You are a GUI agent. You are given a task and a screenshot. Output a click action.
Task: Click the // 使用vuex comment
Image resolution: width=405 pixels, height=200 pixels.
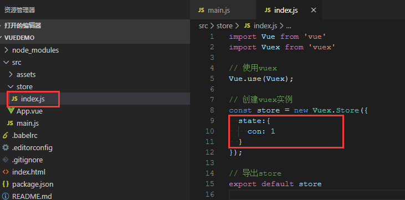point(253,68)
